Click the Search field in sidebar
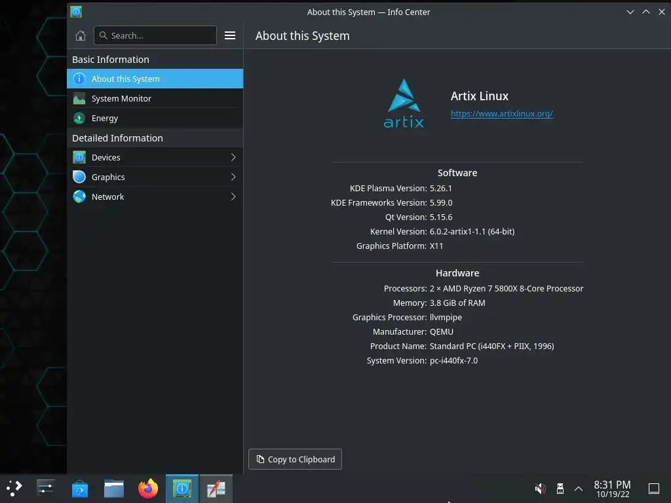The height and width of the screenshot is (503, 671). pos(155,35)
